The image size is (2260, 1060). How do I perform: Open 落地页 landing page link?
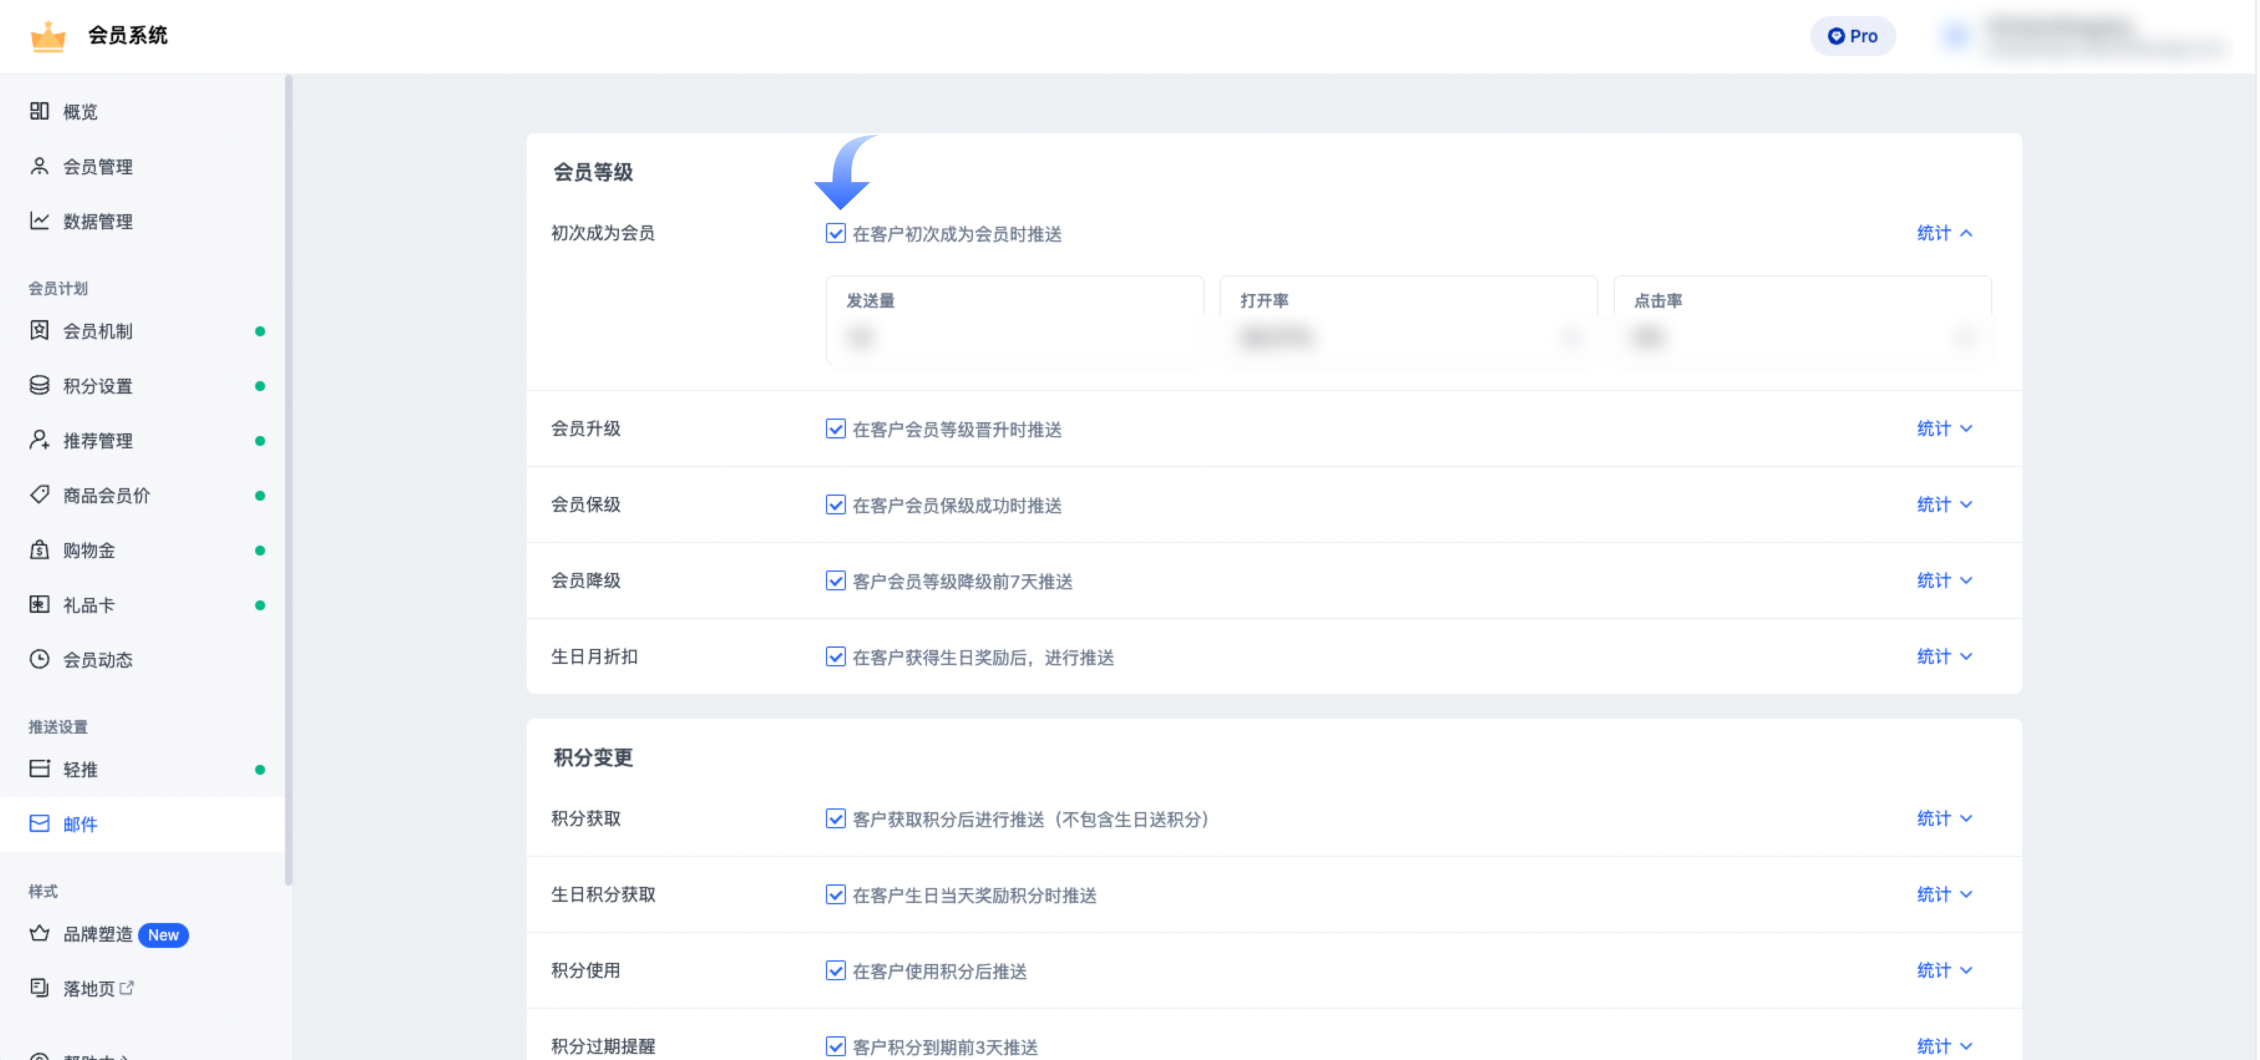click(x=142, y=988)
